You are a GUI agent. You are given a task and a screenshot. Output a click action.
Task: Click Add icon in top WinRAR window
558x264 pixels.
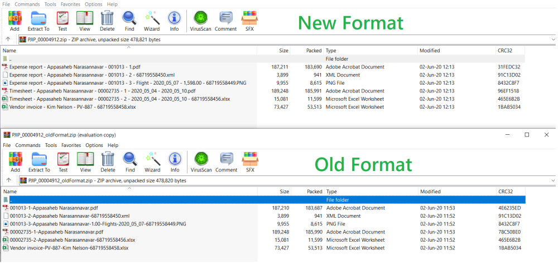coord(15,21)
